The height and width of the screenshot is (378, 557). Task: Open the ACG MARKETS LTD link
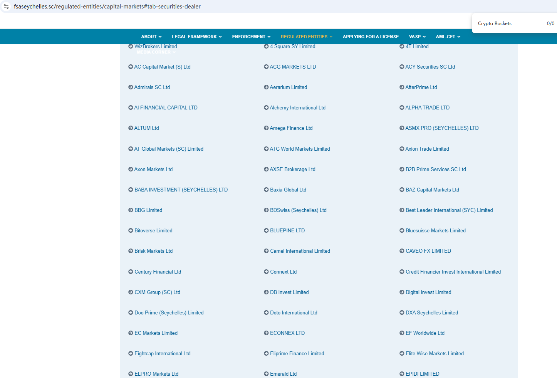293,67
